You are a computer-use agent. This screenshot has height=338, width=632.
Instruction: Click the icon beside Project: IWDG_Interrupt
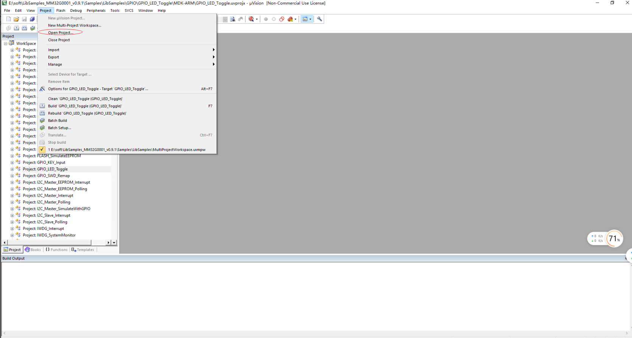pos(18,228)
